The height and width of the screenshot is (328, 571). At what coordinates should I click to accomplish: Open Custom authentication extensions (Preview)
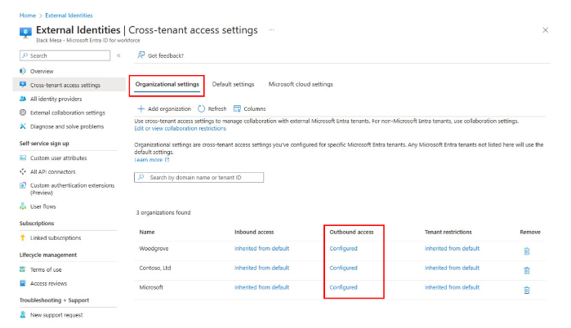pos(72,189)
